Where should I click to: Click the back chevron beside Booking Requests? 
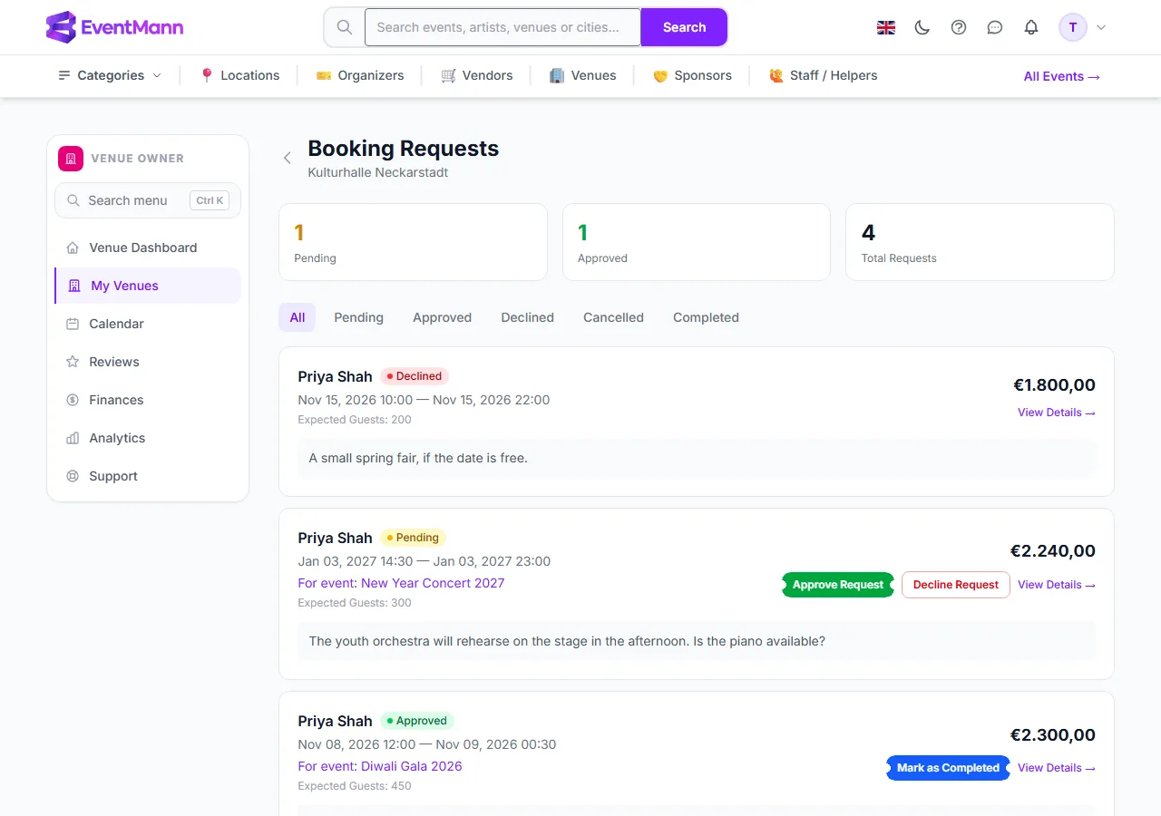[288, 158]
